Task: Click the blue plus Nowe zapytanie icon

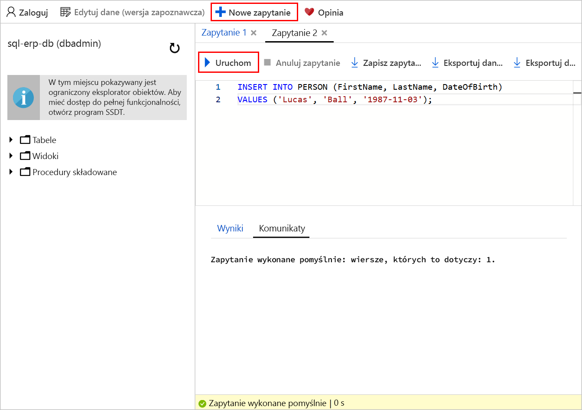Action: click(221, 12)
